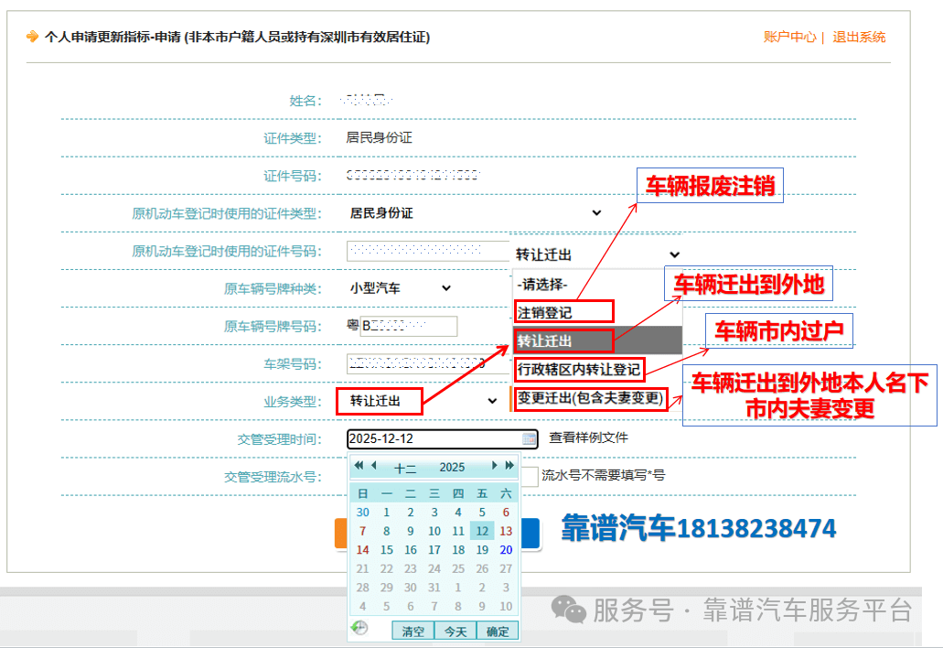The height and width of the screenshot is (648, 943).
Task: Expand the 原车辆号牌种类 dropdown
Action: [401, 288]
